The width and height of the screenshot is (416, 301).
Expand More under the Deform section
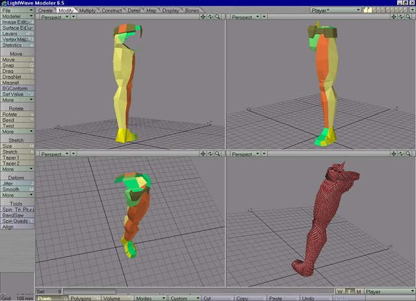pyautogui.click(x=18, y=195)
